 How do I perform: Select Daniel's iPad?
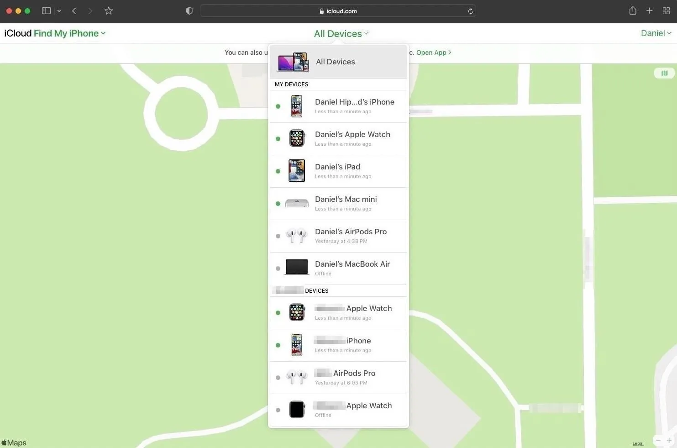[x=338, y=171]
